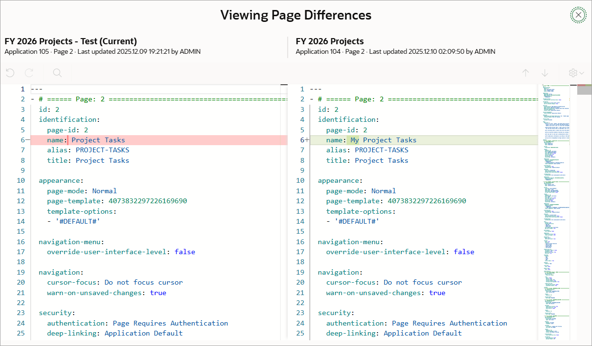Click 'identification:' in left pane

(69, 119)
